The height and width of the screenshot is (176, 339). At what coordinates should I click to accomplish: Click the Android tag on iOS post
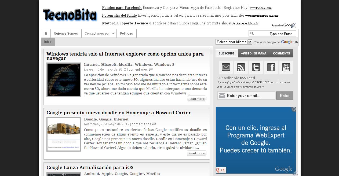[92, 174]
